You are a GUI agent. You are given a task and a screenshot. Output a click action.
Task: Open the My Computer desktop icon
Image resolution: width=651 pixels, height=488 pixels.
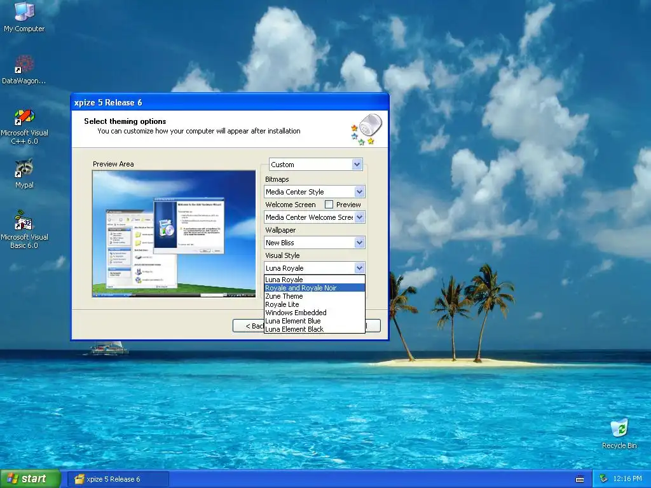25,17
